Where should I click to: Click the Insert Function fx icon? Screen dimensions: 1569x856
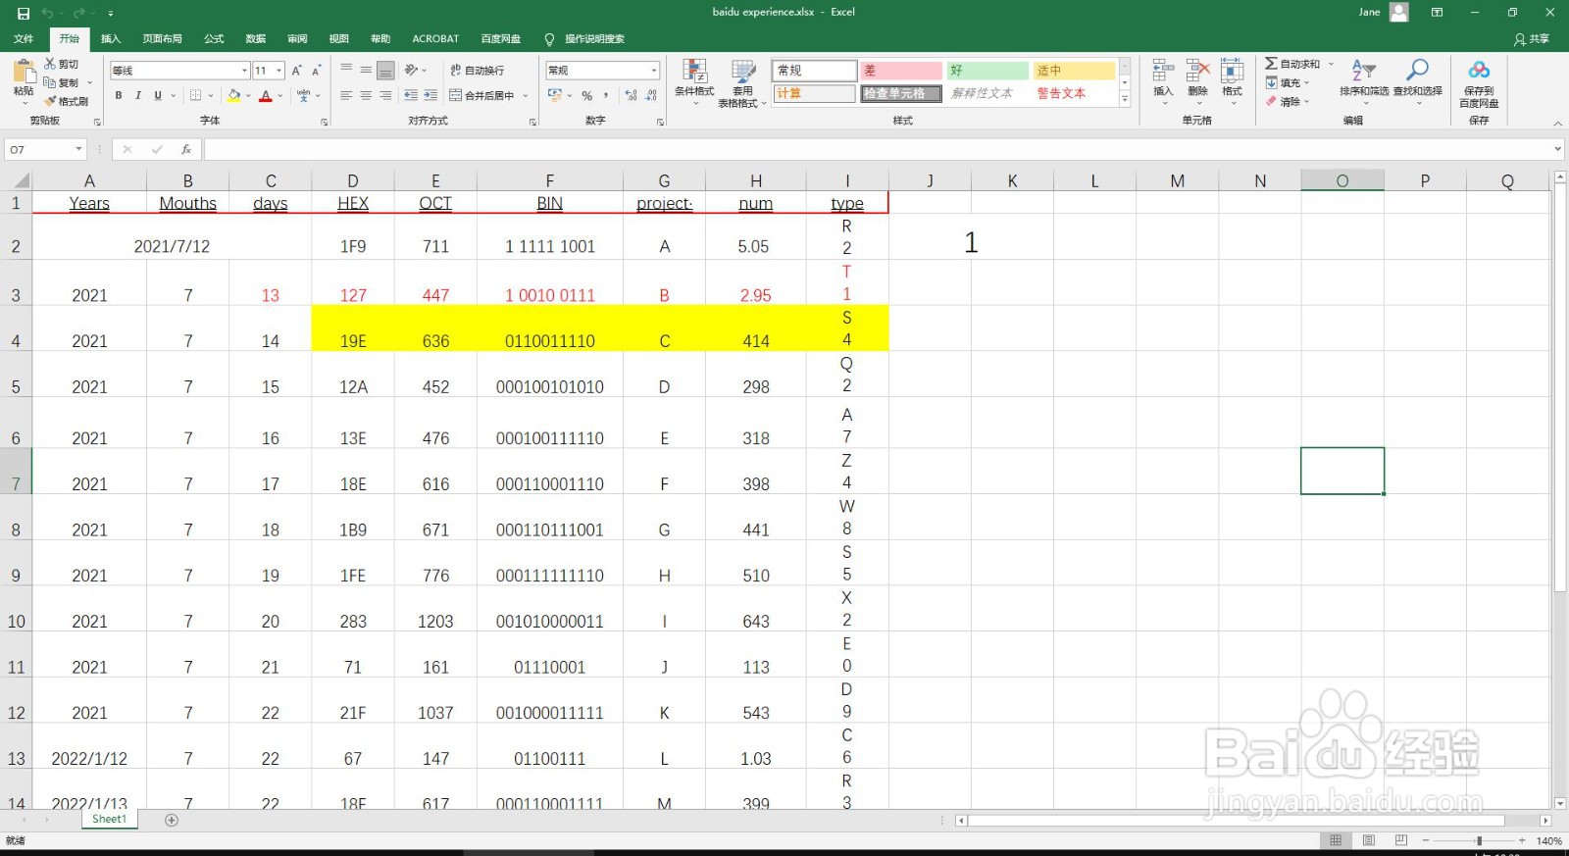pos(185,149)
